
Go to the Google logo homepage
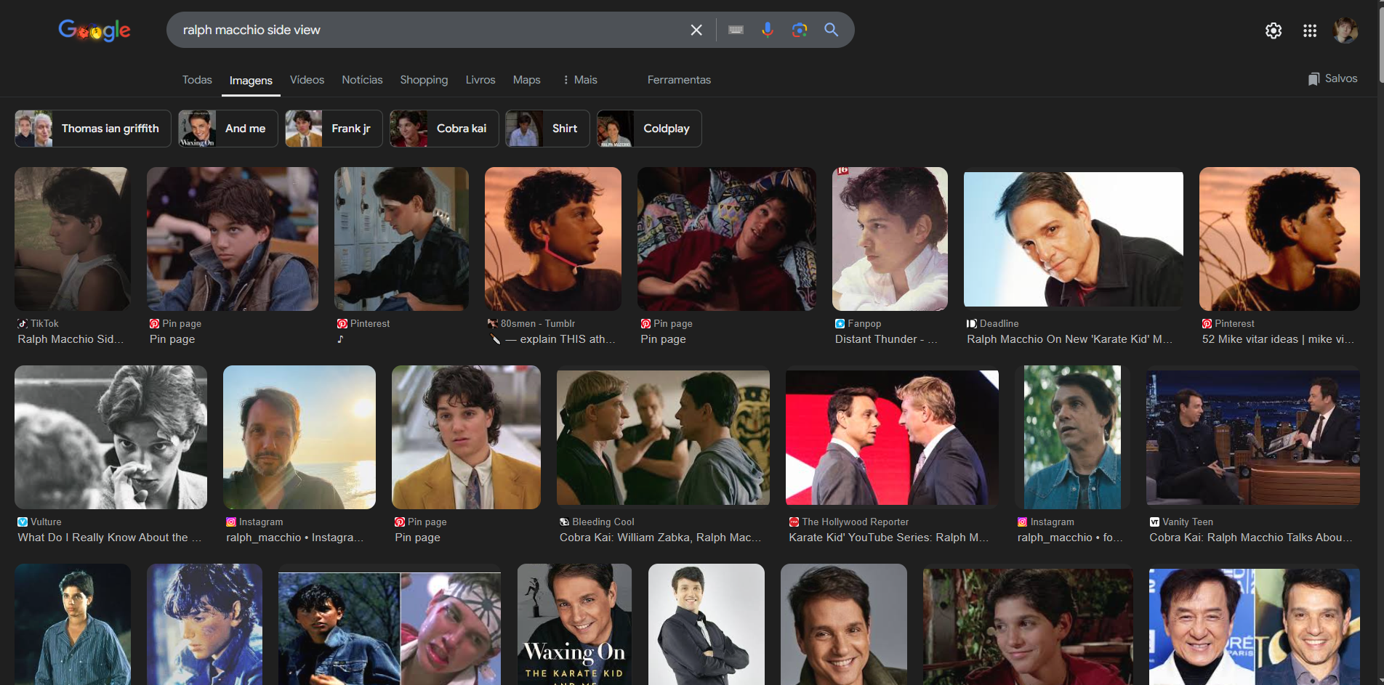coord(94,31)
